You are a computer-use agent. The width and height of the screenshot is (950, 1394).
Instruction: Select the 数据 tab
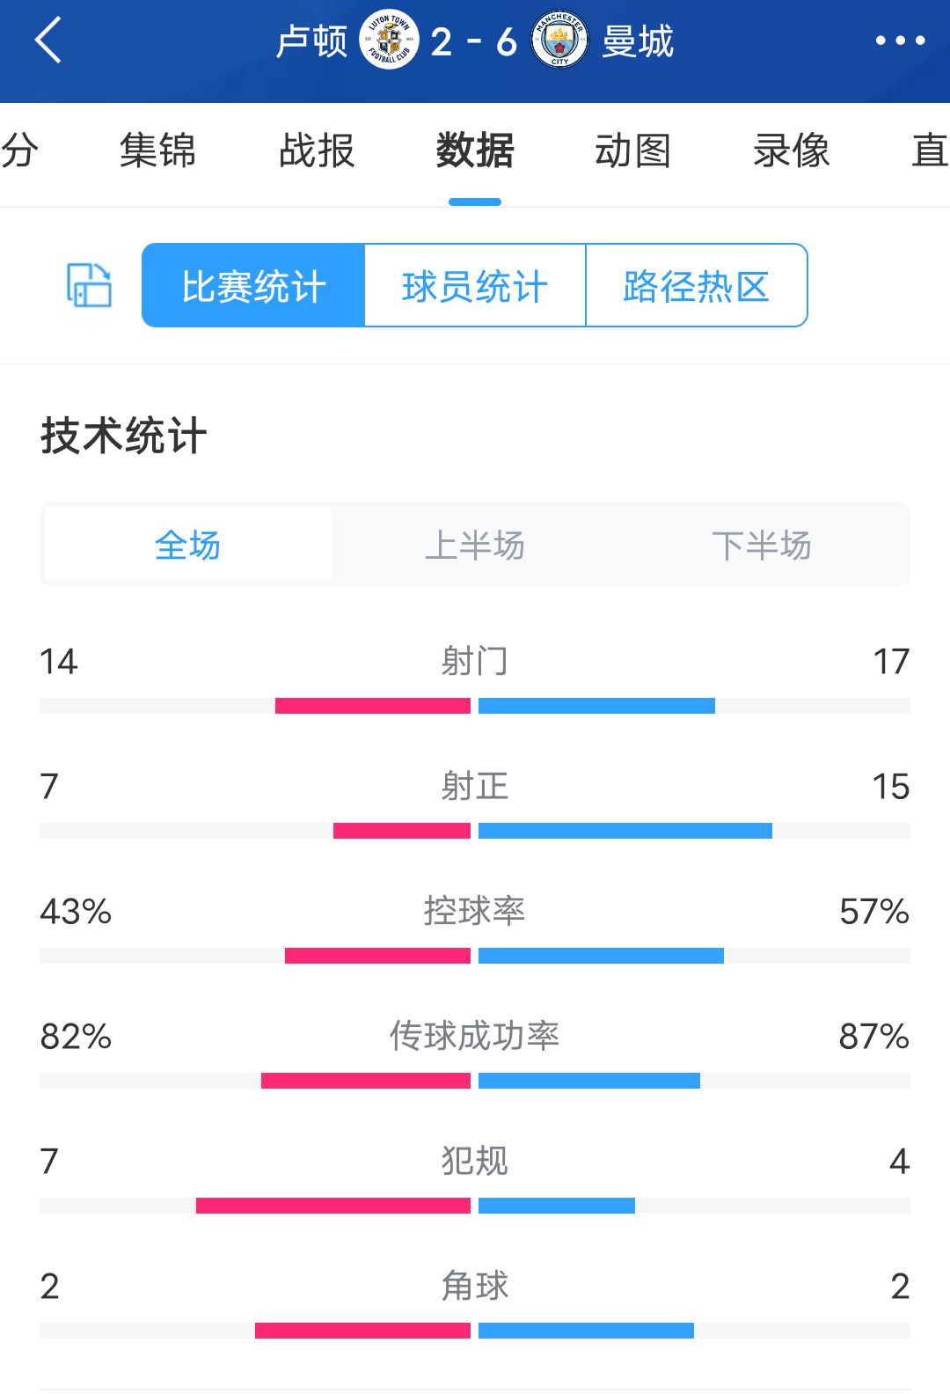coord(475,150)
